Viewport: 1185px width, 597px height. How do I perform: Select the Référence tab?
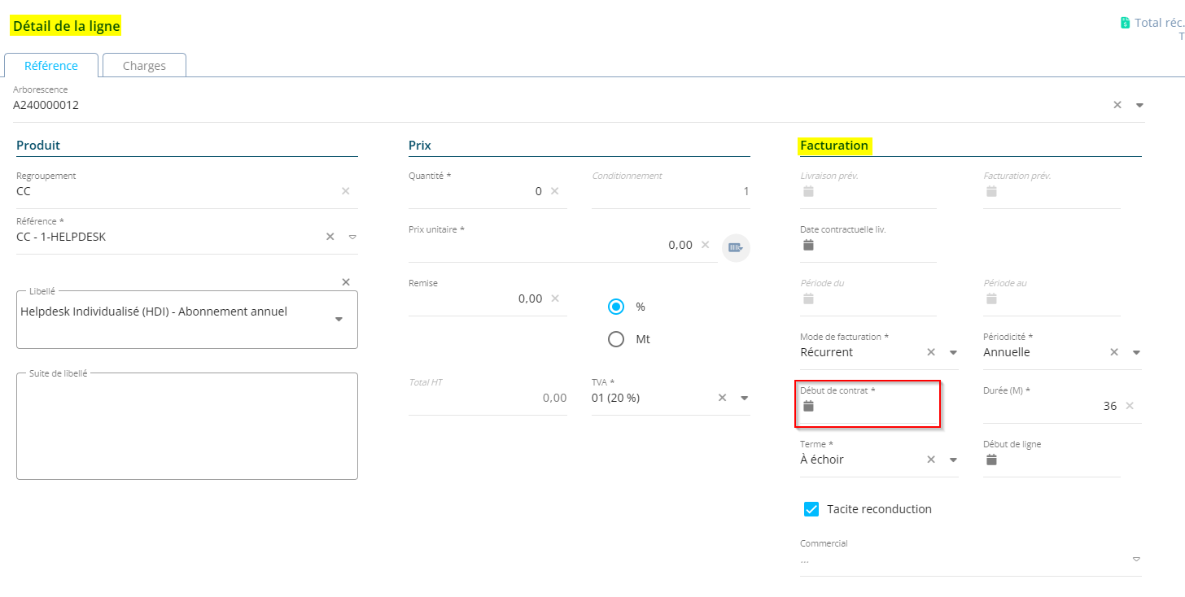(x=51, y=66)
